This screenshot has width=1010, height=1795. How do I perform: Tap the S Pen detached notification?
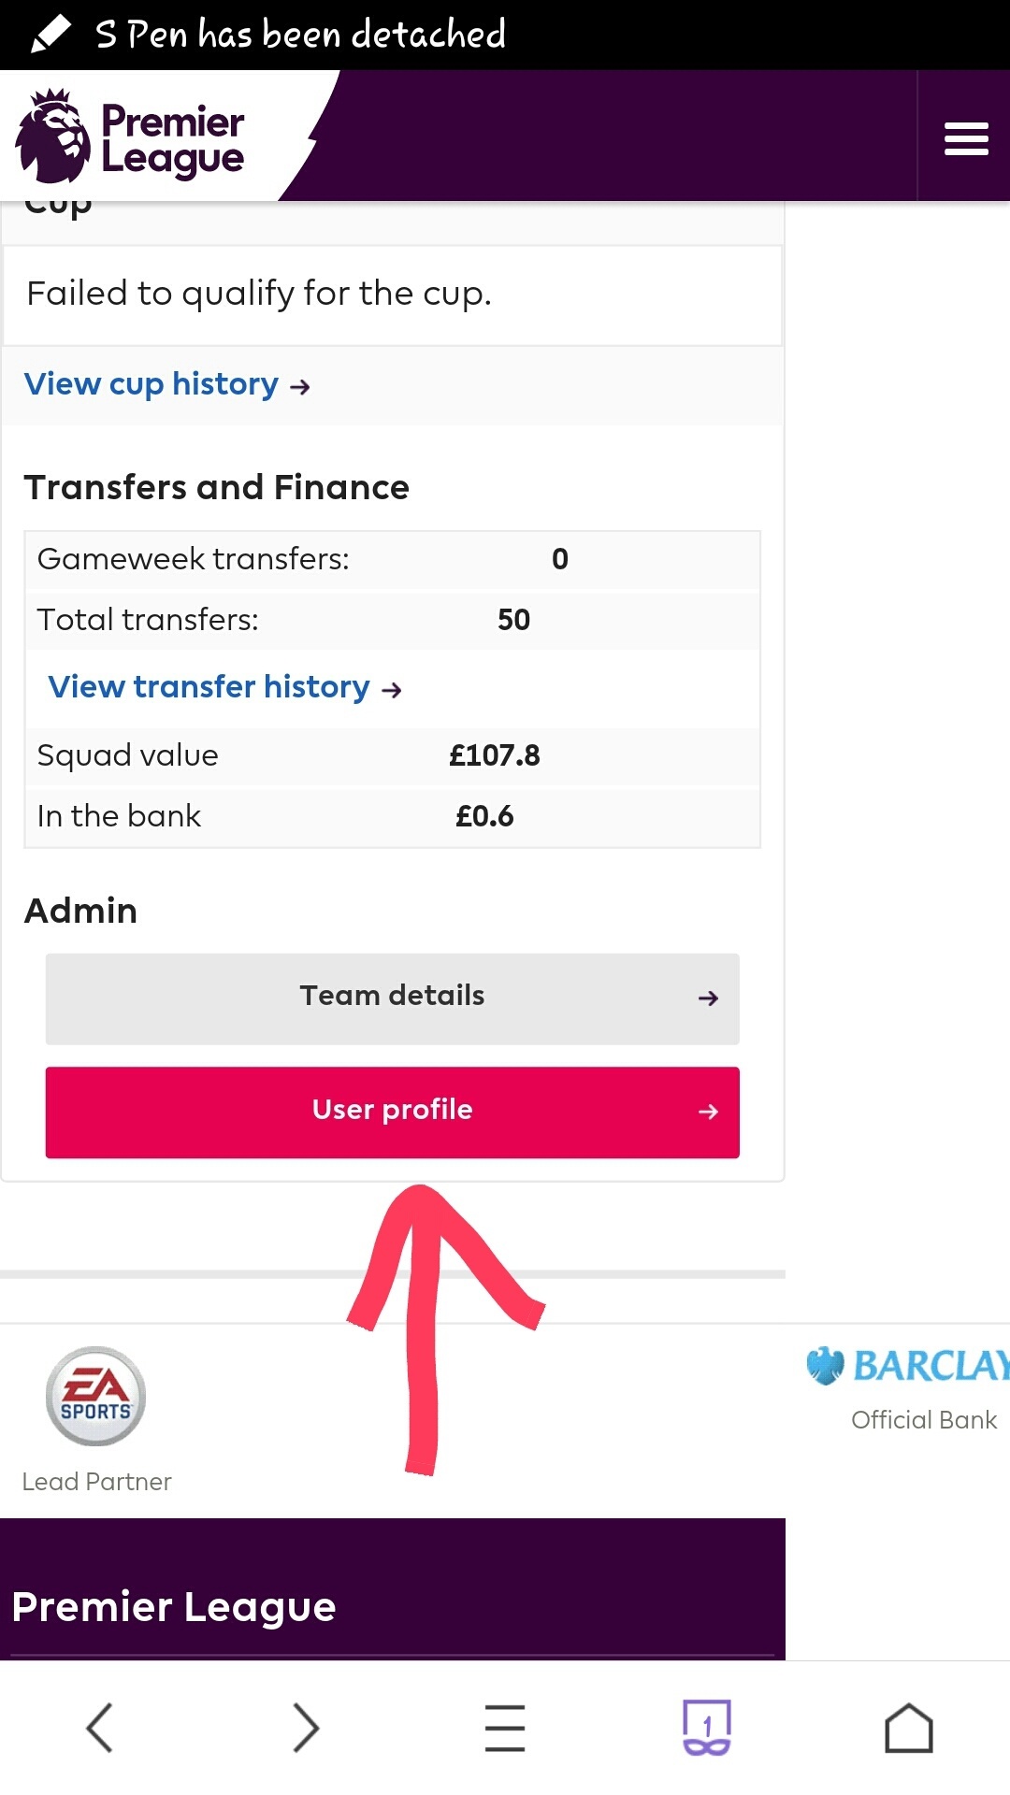(x=300, y=35)
